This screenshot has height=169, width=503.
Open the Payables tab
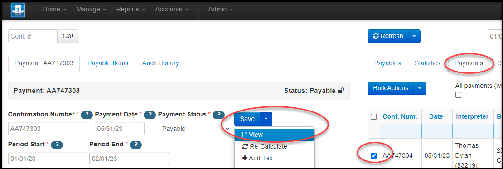(x=387, y=63)
